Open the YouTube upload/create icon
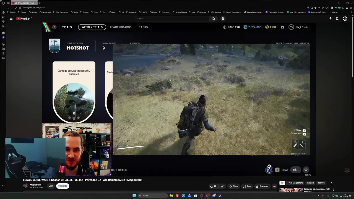This screenshot has width=354, height=199. (x=330, y=19)
